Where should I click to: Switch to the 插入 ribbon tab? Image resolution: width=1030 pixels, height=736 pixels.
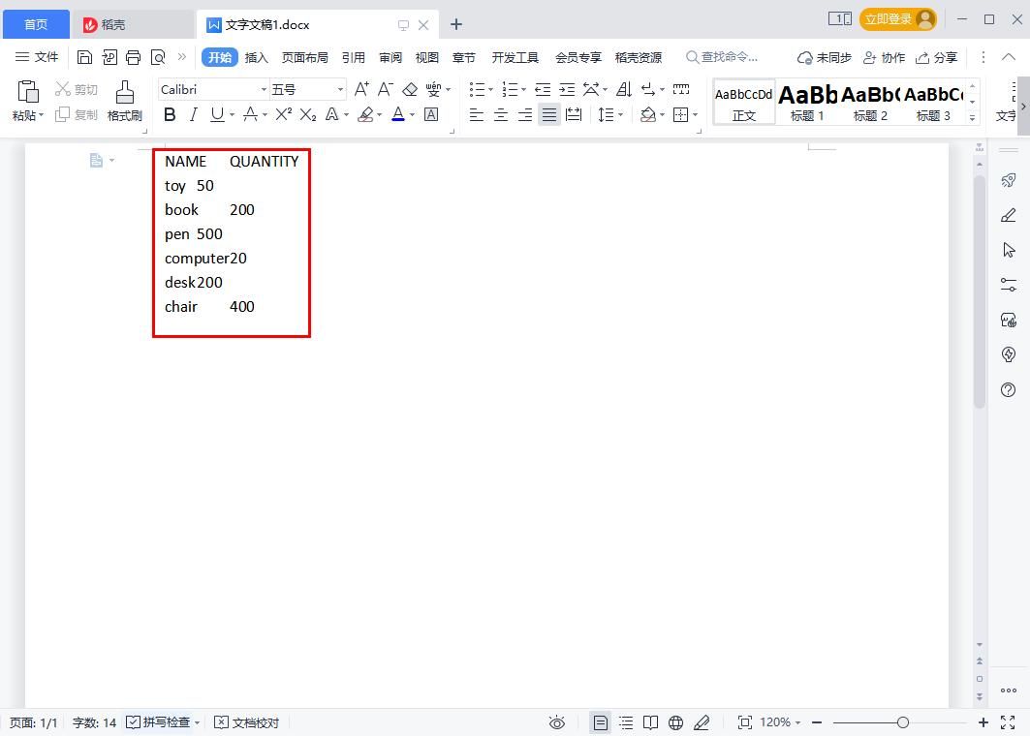(256, 57)
